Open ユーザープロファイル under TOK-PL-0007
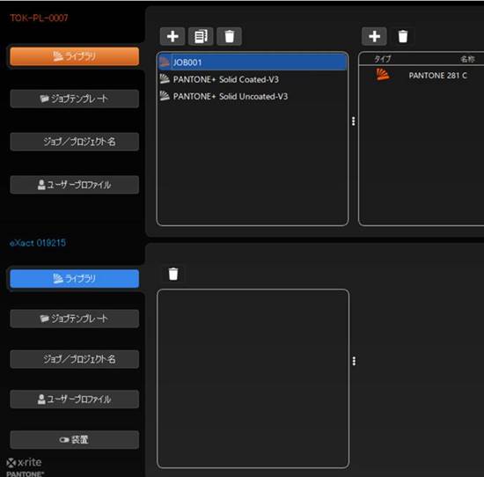 click(x=75, y=185)
